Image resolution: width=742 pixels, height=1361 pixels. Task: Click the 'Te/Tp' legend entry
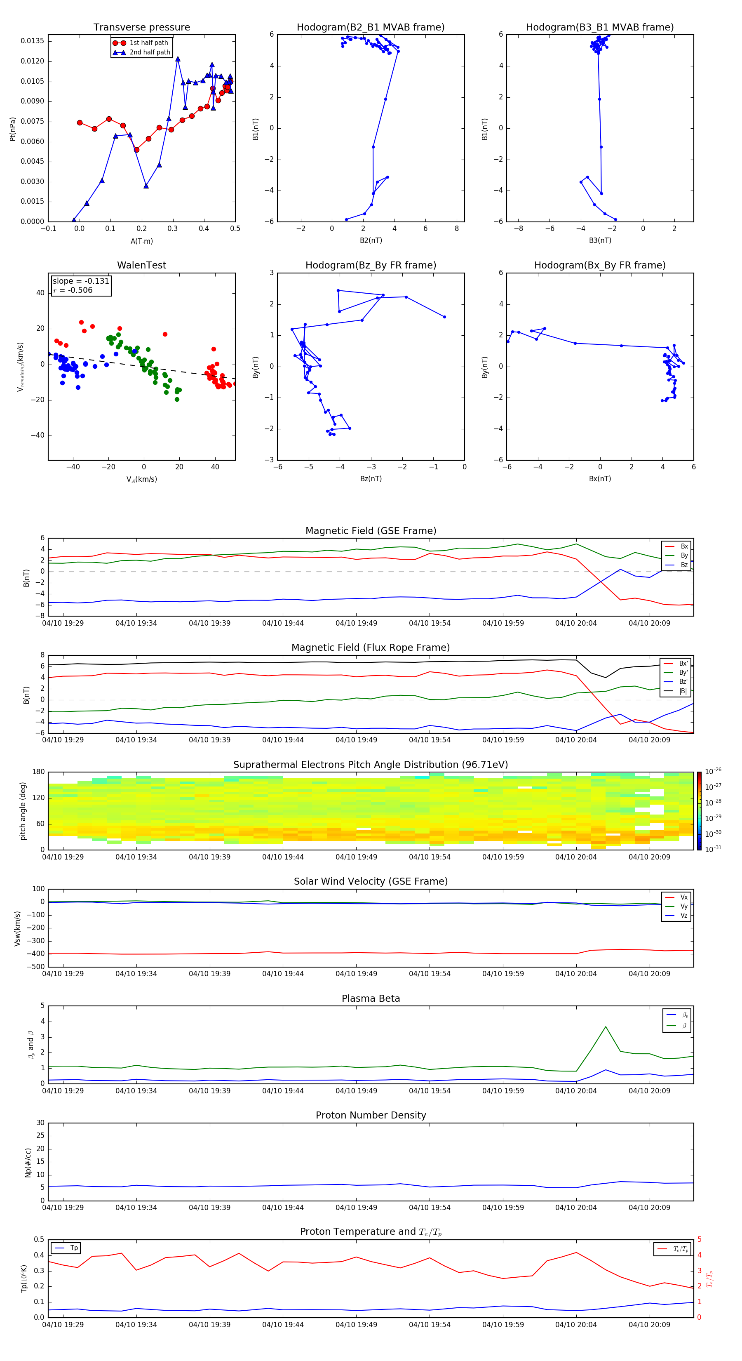(673, 1249)
